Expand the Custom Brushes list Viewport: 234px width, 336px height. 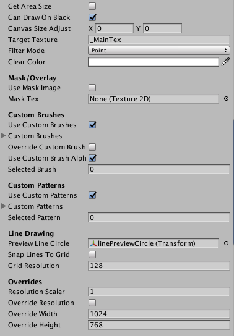tap(4, 136)
